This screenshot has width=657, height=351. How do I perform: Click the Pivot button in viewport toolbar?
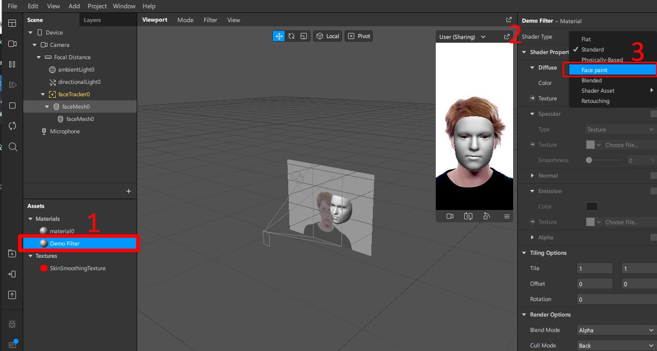[359, 36]
